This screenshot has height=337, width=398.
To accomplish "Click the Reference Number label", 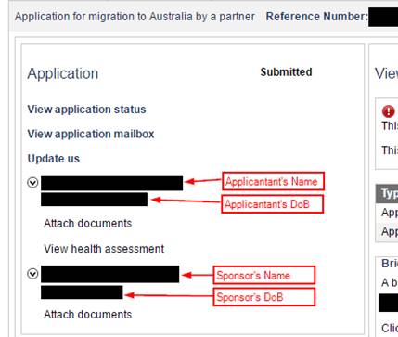I will (317, 17).
